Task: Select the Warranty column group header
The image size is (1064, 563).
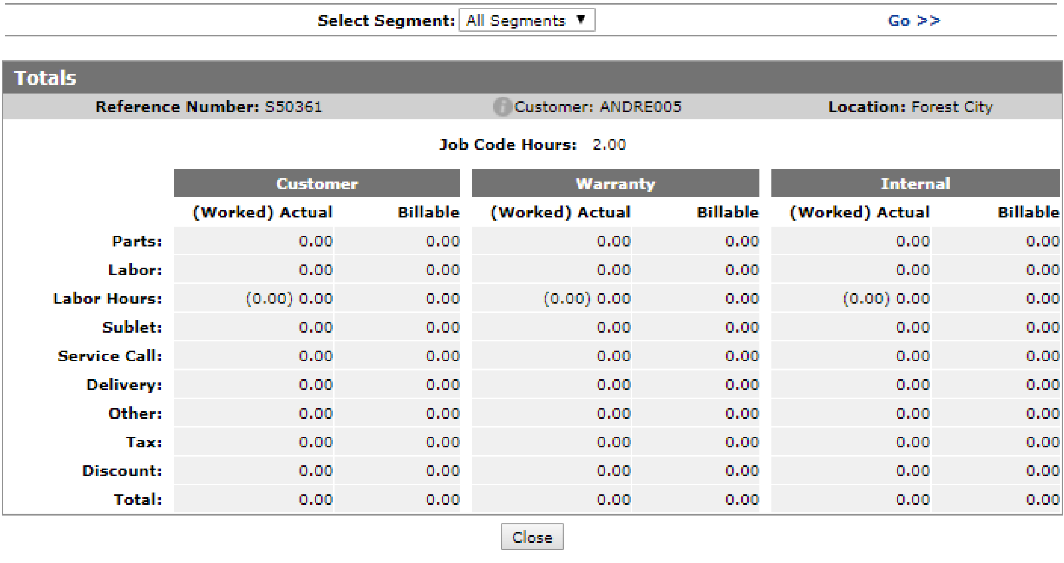Action: coord(615,183)
